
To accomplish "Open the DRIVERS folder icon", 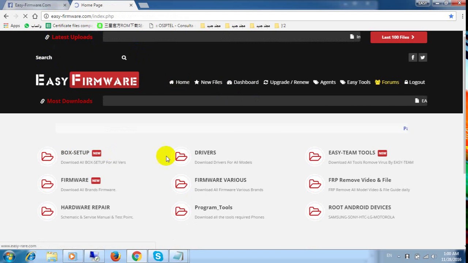I will (181, 157).
